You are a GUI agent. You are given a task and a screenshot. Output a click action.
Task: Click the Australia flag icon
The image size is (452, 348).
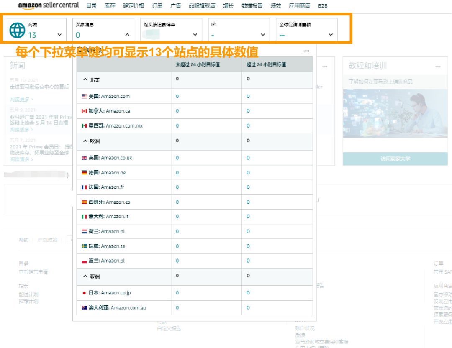click(x=84, y=308)
